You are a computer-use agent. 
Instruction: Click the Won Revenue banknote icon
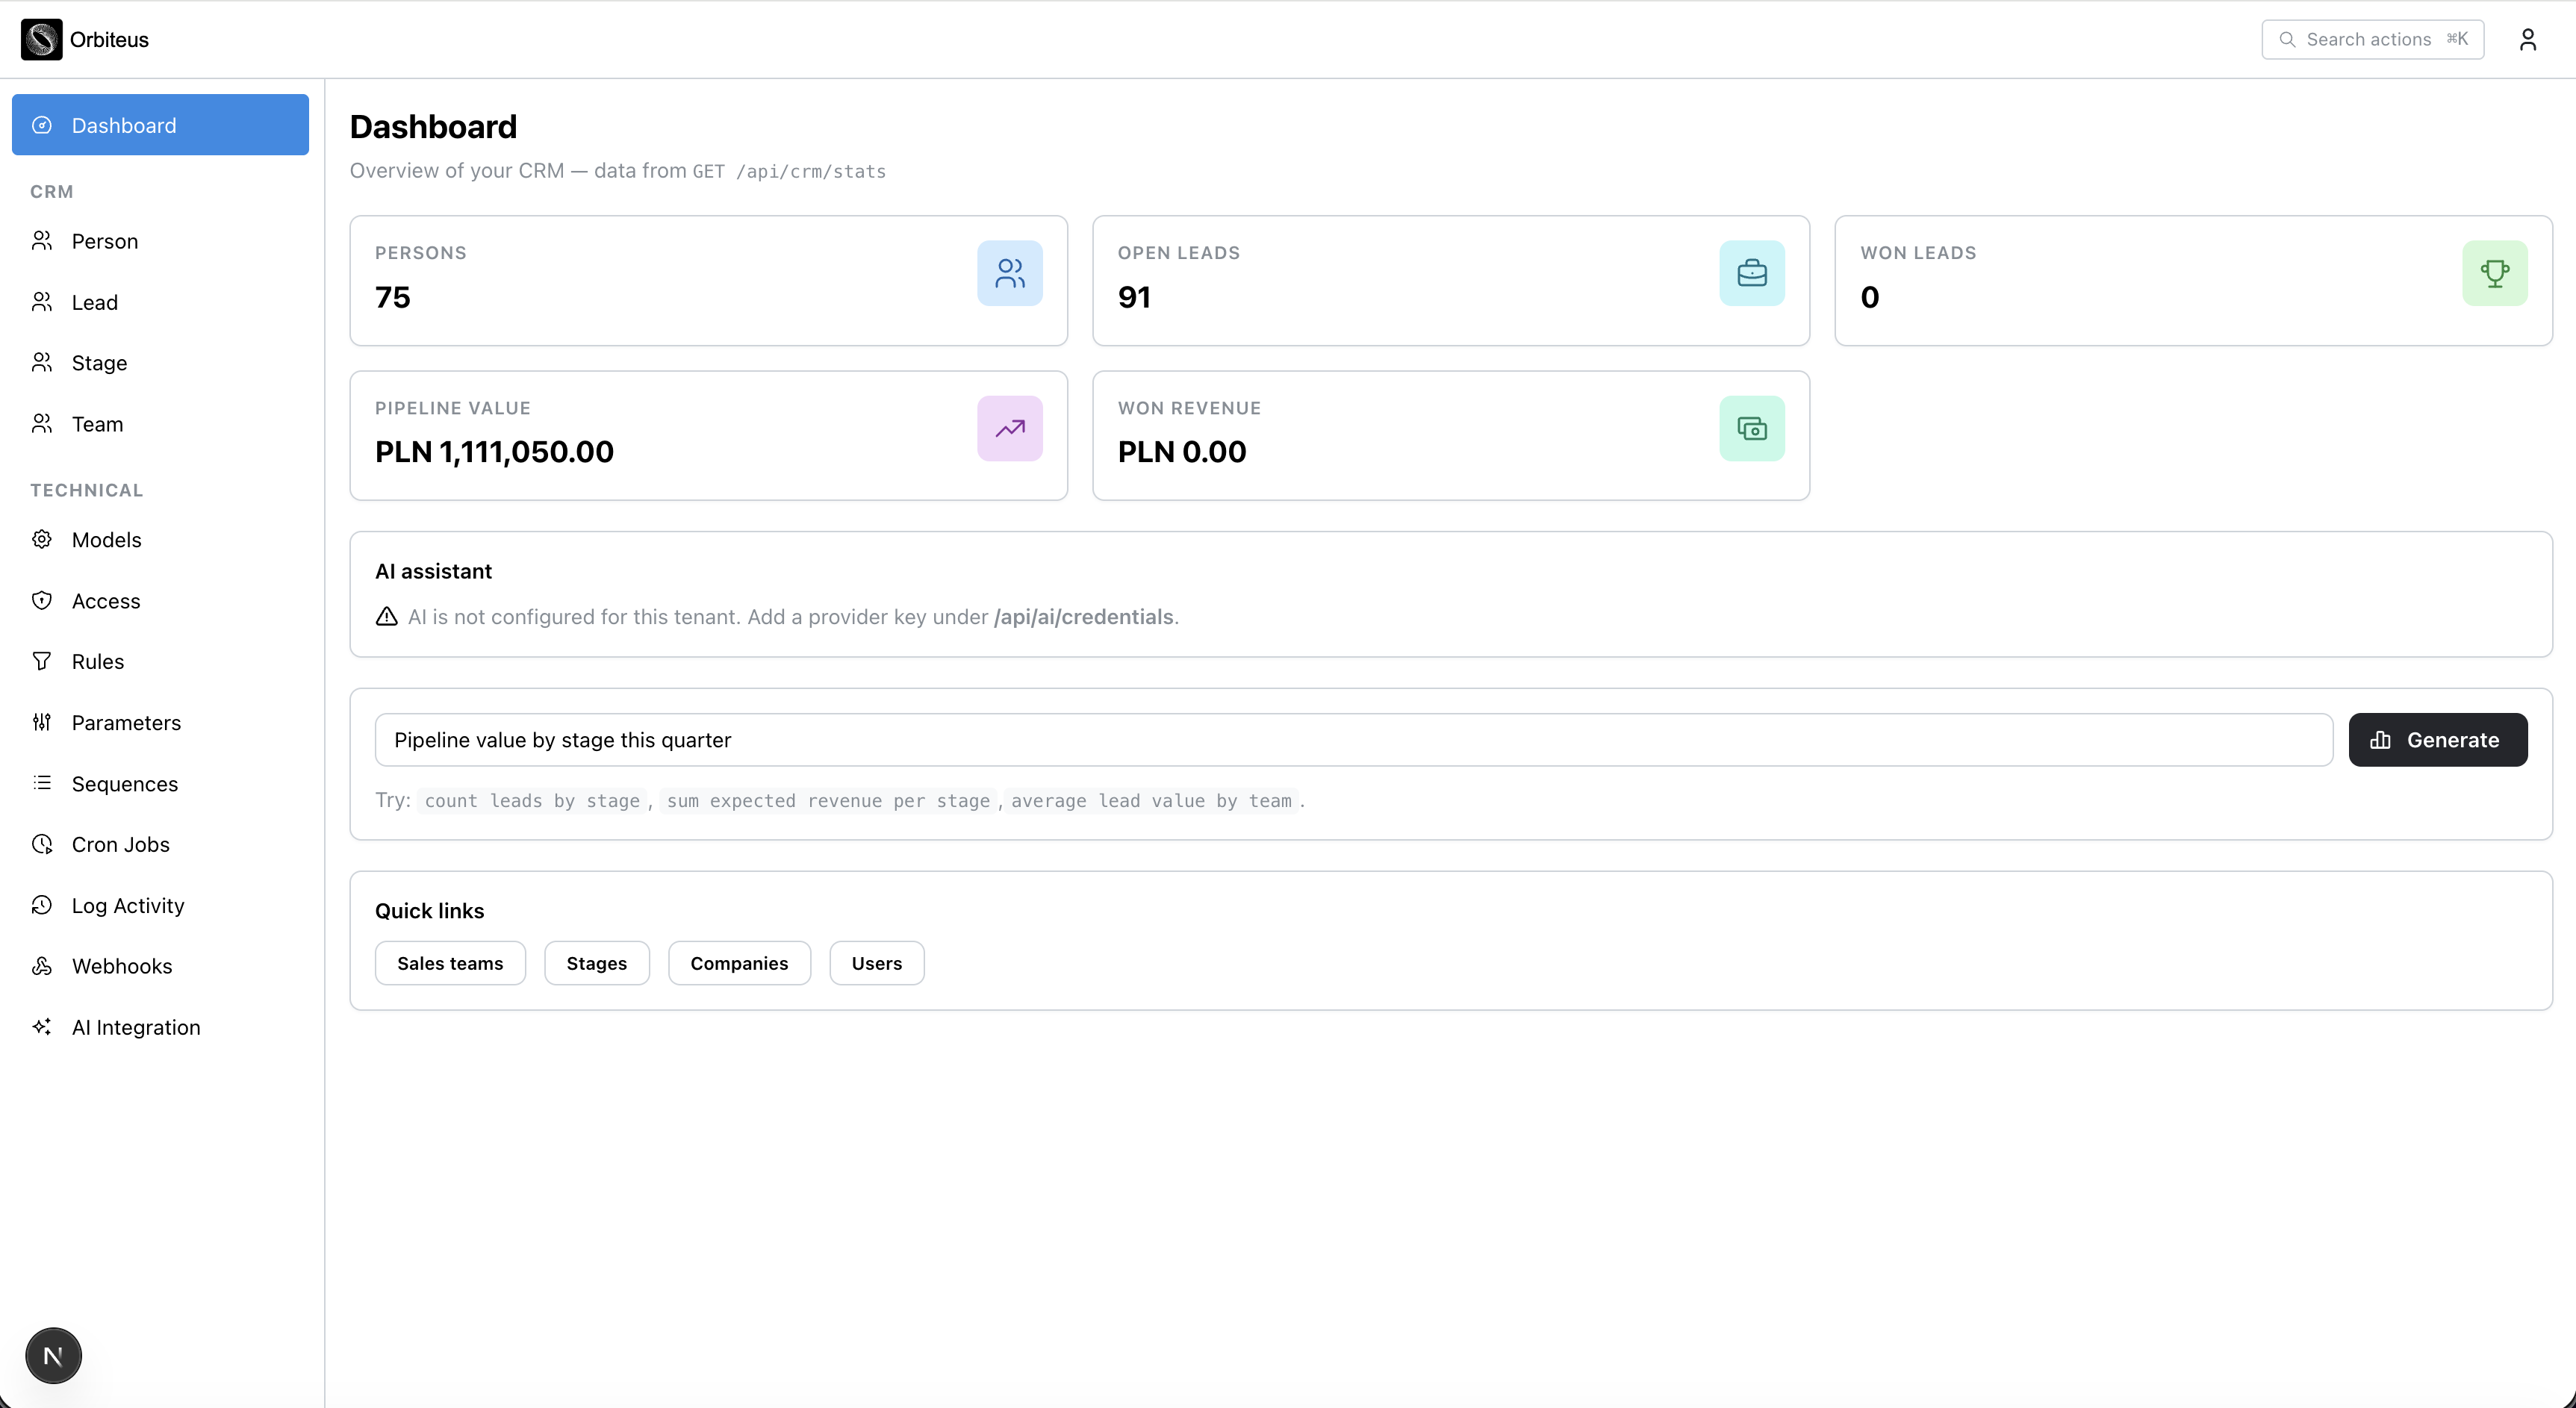1752,428
